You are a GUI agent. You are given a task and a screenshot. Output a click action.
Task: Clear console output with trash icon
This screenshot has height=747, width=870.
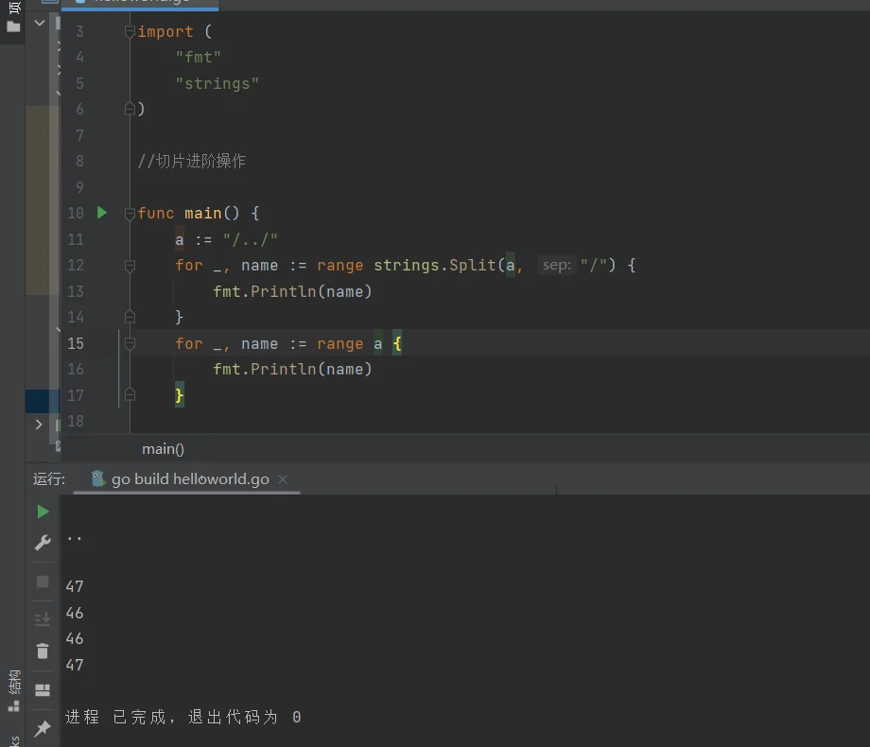43,651
